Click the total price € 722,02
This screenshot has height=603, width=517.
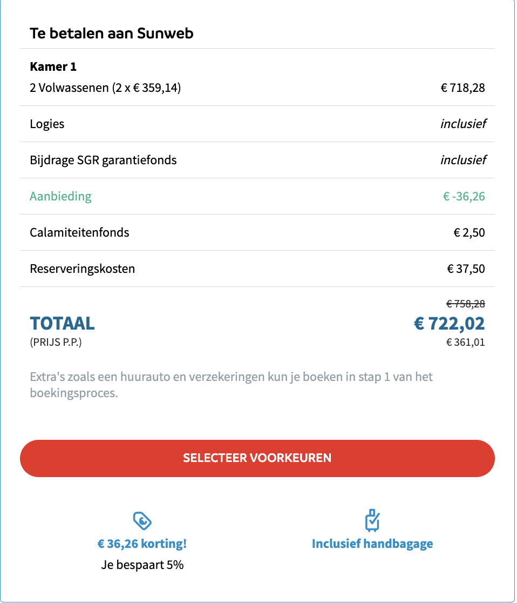click(449, 324)
